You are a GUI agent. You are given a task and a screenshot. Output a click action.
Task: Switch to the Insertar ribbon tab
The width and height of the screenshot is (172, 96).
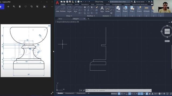[x=70, y=5]
